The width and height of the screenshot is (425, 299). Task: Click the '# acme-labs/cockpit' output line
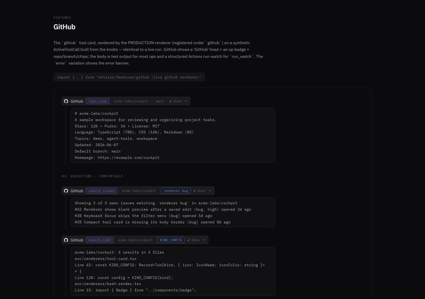(96, 113)
